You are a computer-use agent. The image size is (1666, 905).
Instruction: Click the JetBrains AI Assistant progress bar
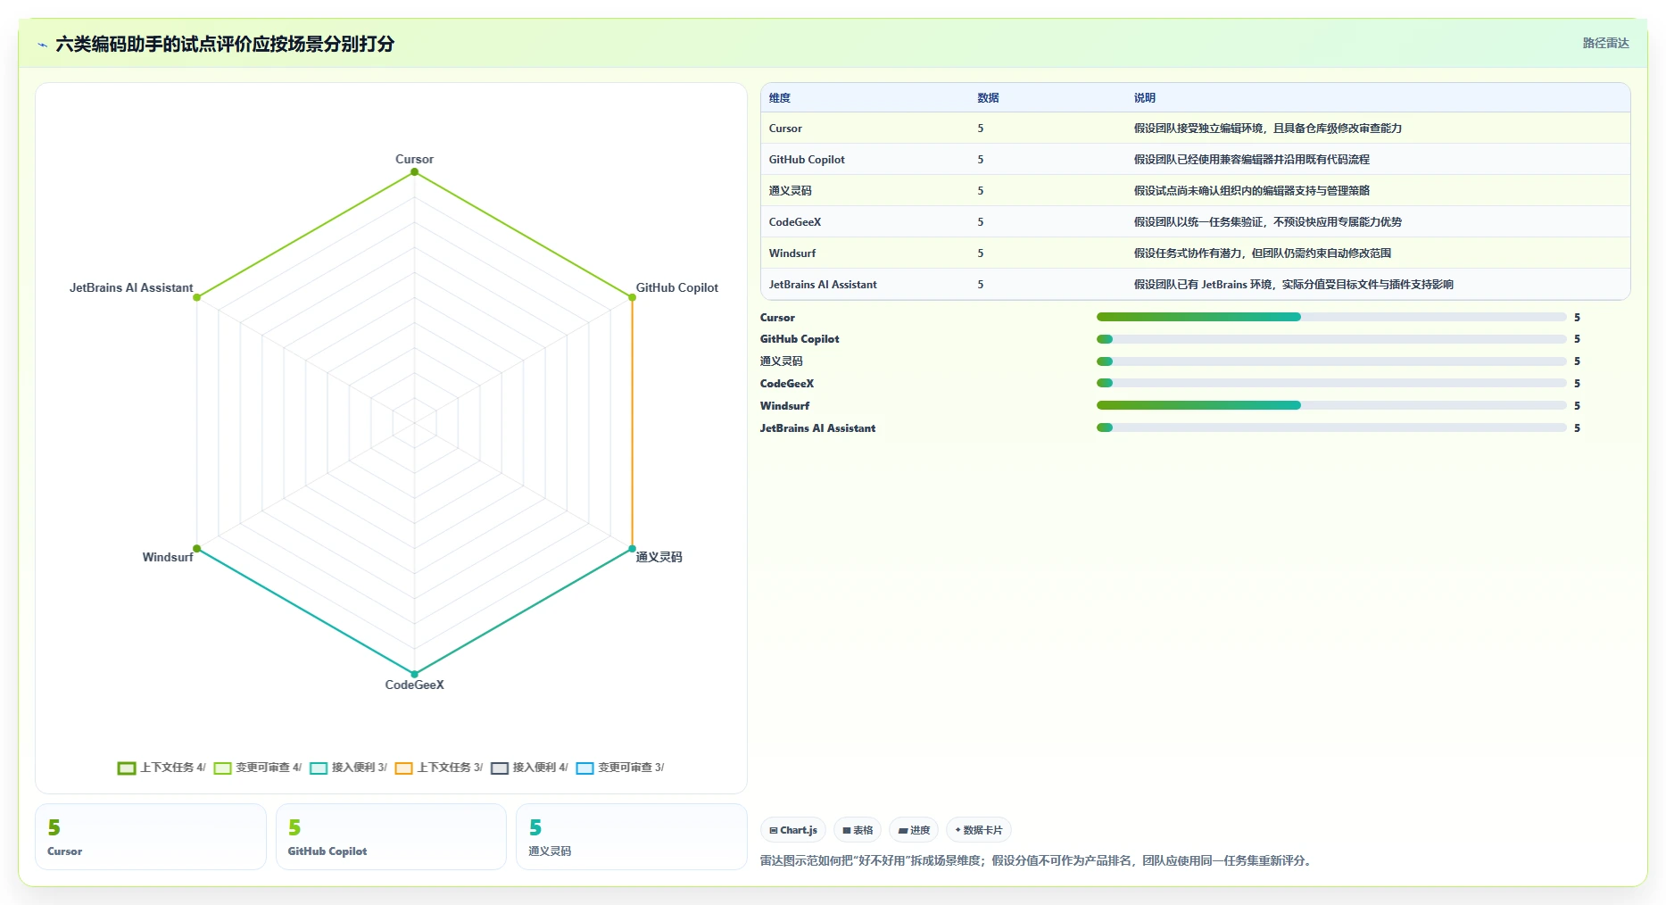[1331, 428]
